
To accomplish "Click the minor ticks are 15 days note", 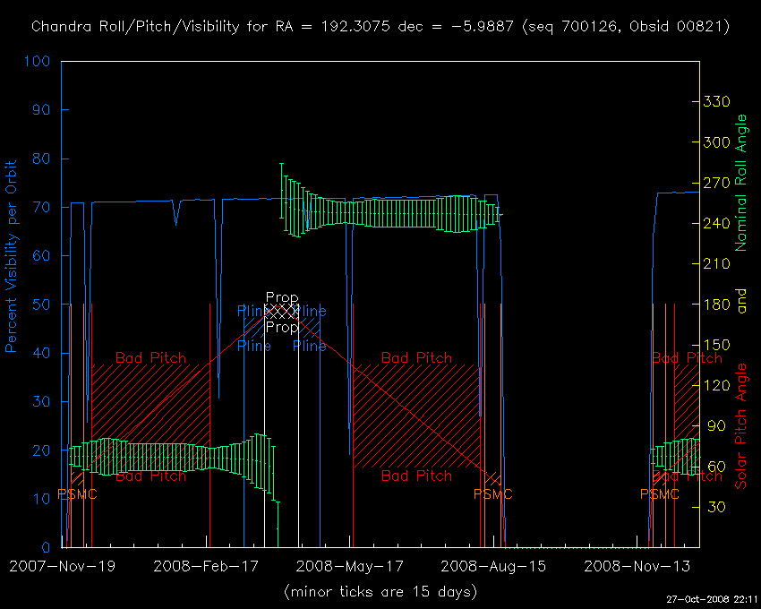I will coord(380,592).
